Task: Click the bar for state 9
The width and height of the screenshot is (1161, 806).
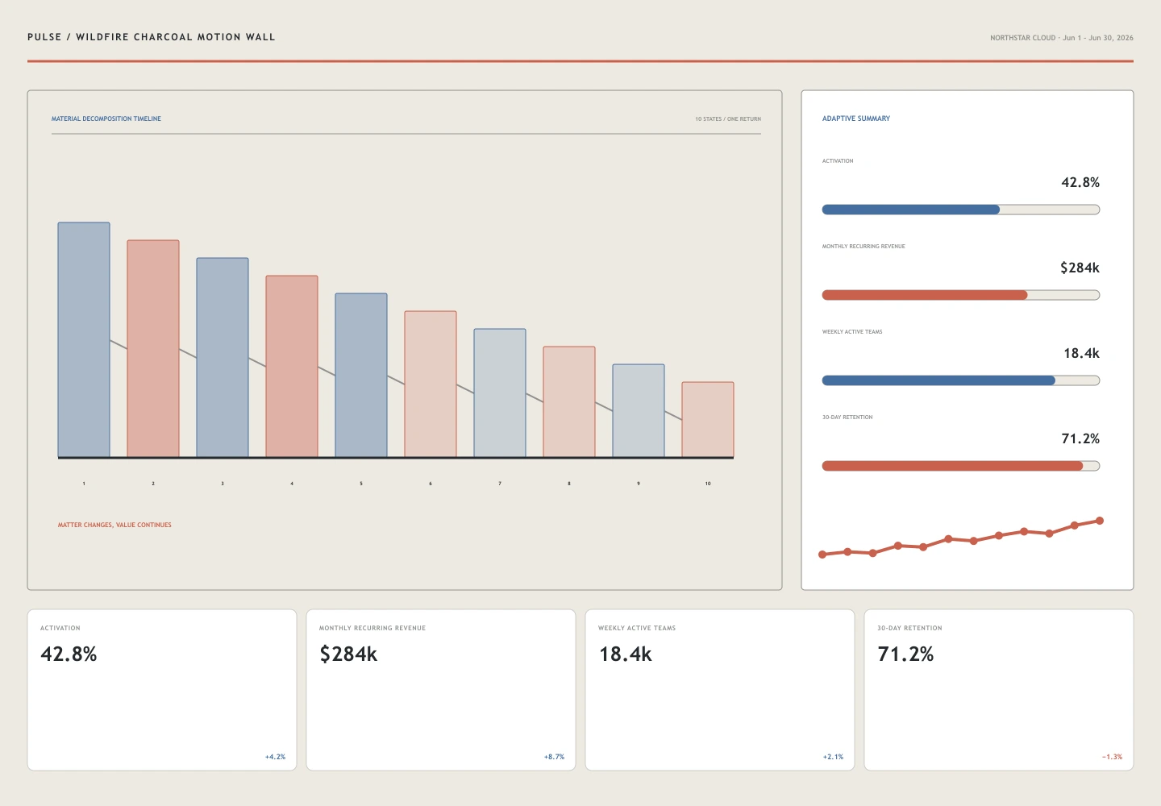Action: [639, 411]
